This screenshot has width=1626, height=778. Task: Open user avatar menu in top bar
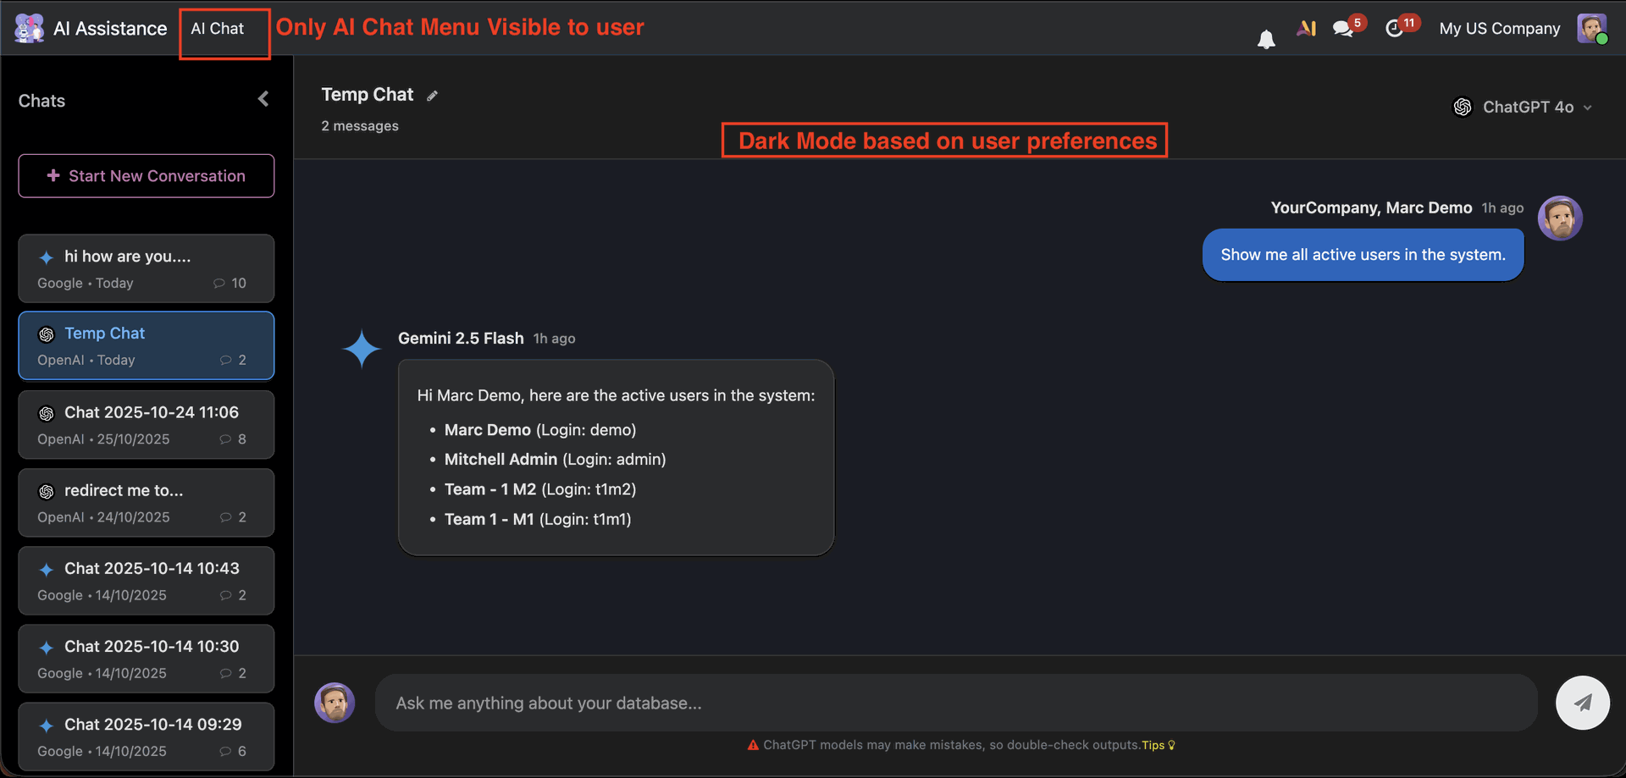[1591, 28]
